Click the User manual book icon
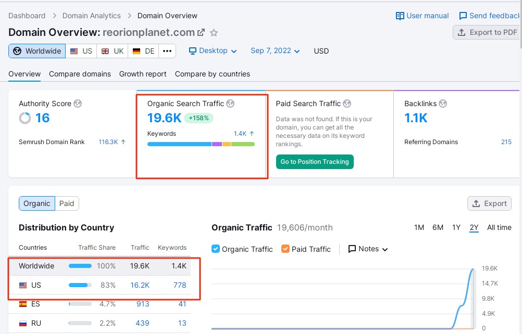The height and width of the screenshot is (334, 522). click(400, 16)
